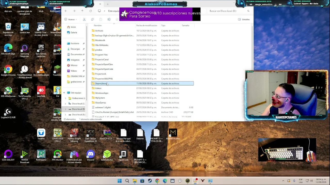Expand the Disco local (E:) node
330x185 pixels.
(65, 115)
